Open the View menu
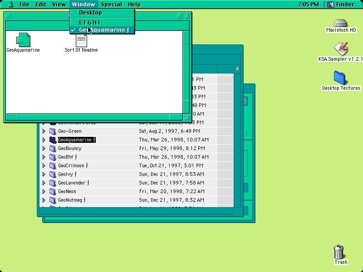Screen dimensions: 363x272 tap(59, 5)
